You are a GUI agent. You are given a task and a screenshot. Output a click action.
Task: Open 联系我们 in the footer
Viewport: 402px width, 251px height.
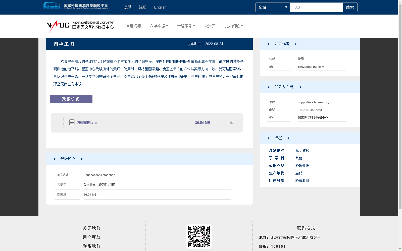(x=91, y=246)
